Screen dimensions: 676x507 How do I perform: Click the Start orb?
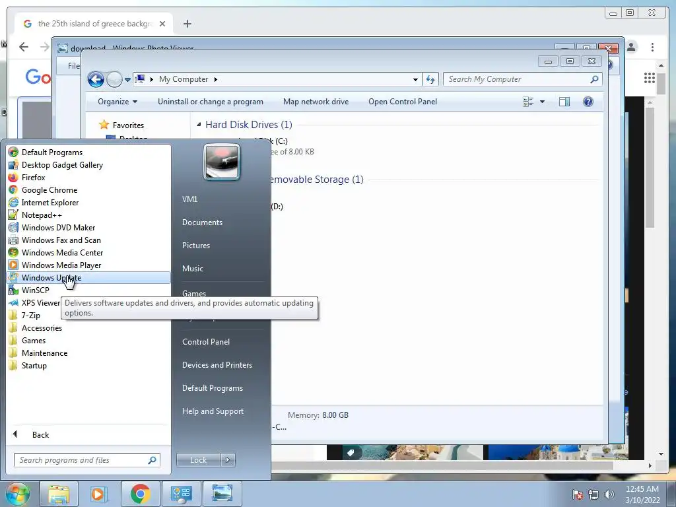tap(17, 494)
